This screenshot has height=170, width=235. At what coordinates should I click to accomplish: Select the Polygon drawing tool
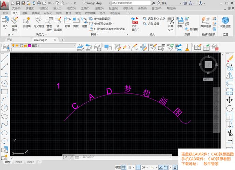[x=4, y=83]
